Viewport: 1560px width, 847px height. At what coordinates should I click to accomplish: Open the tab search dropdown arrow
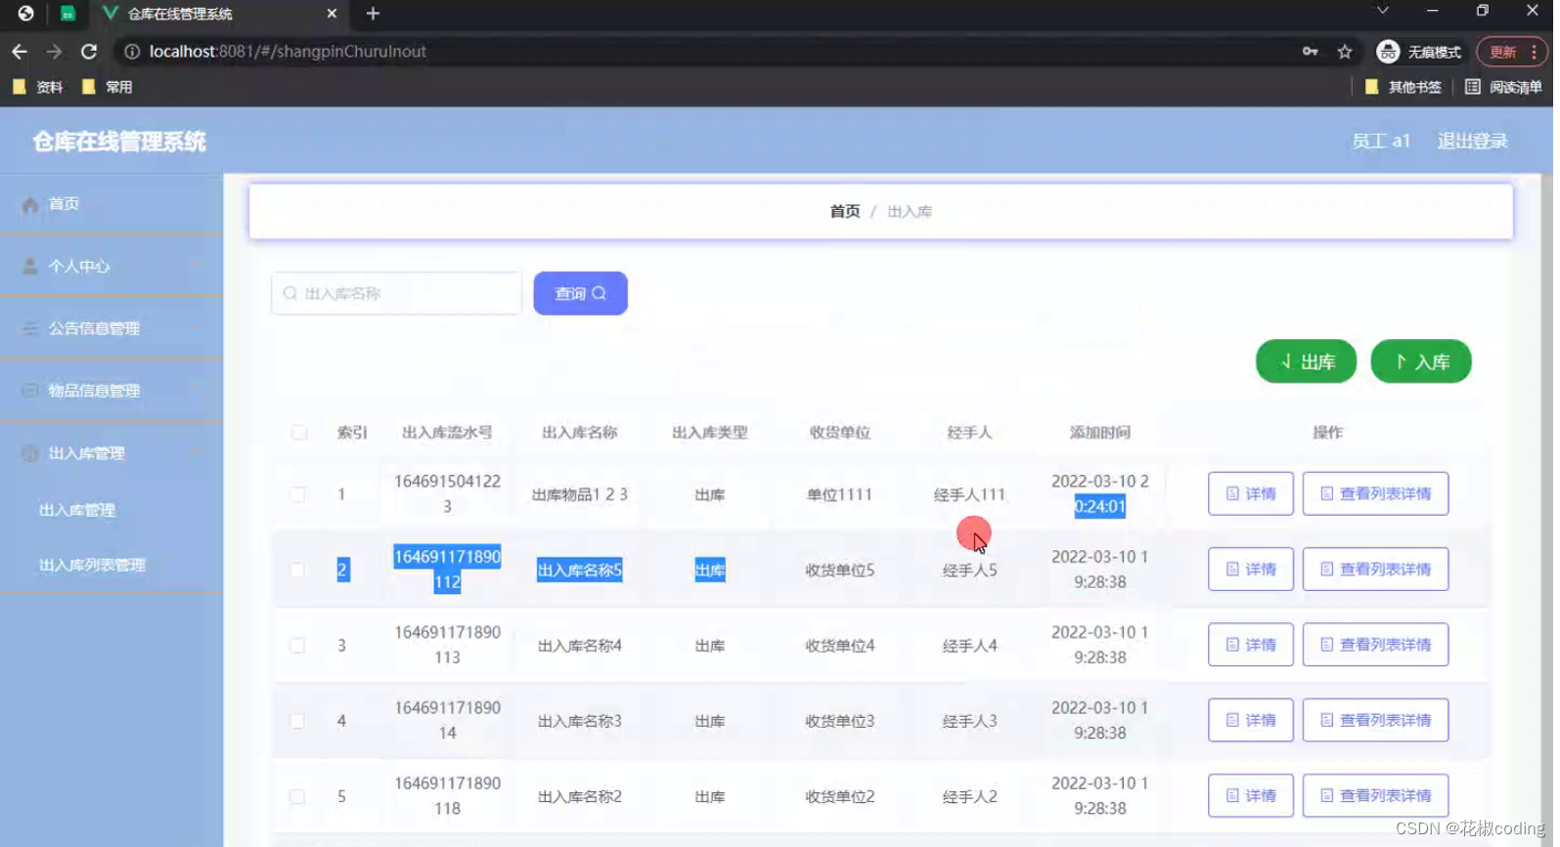1382,11
